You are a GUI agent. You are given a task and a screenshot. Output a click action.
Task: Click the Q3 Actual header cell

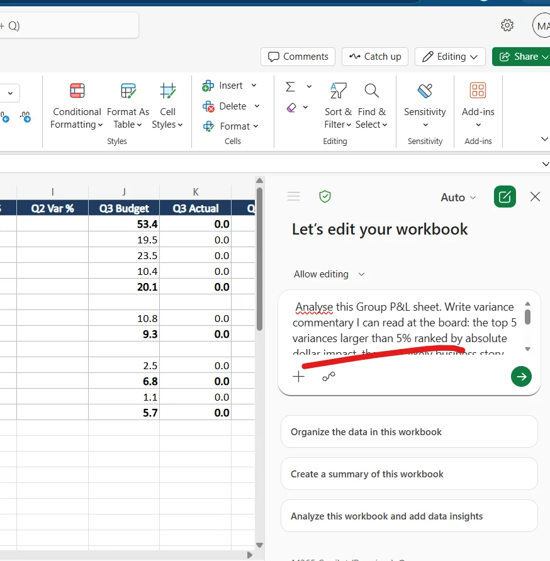coord(196,208)
